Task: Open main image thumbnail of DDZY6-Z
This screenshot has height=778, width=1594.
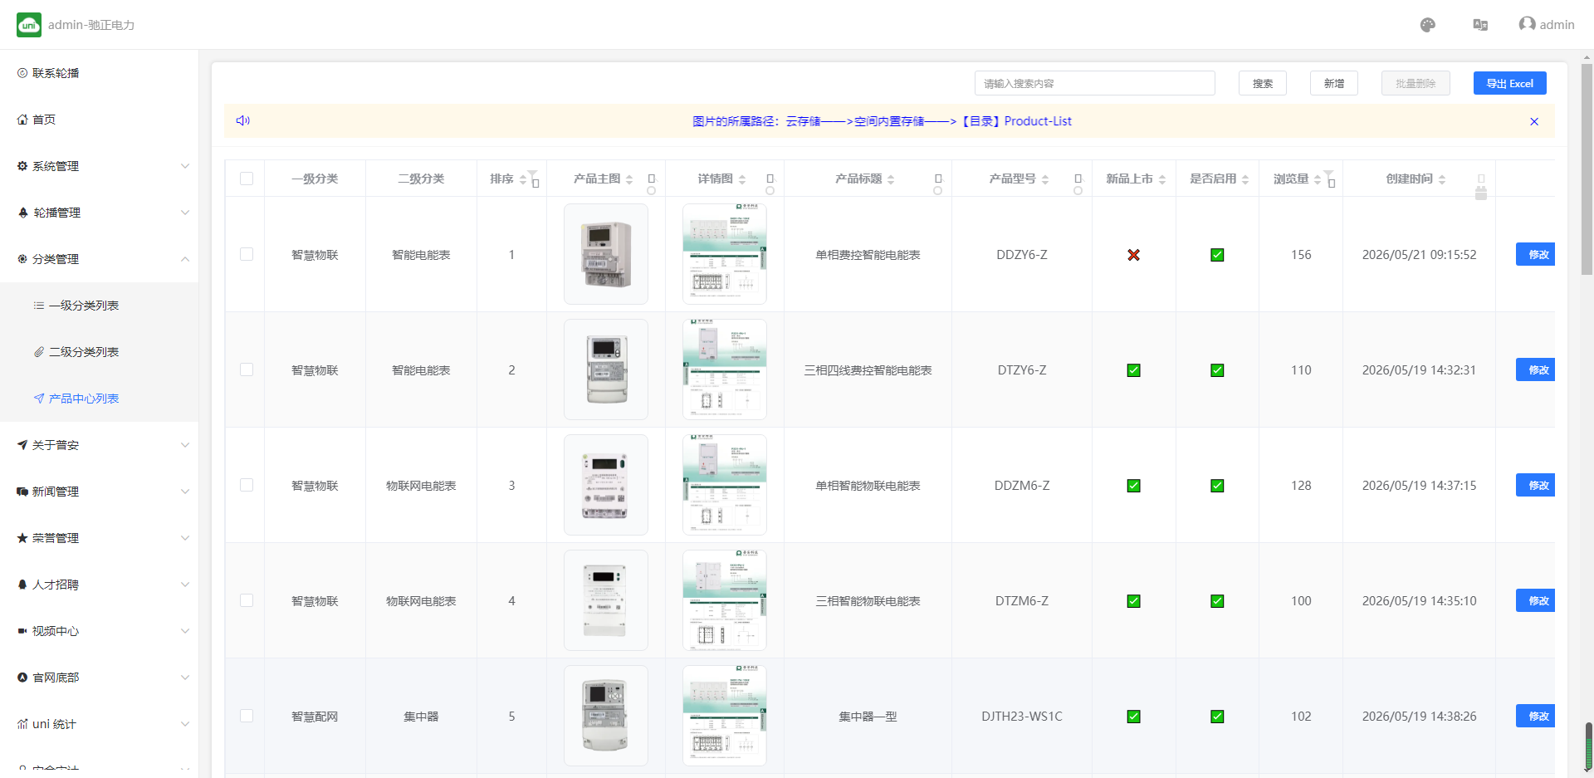Action: tap(606, 254)
